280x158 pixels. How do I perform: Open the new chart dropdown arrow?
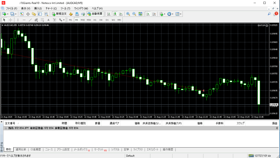point(8,14)
